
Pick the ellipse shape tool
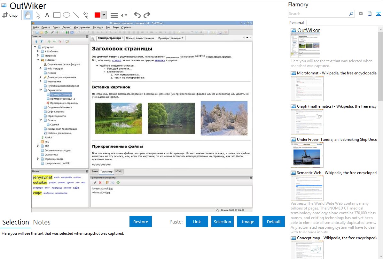pos(66,15)
